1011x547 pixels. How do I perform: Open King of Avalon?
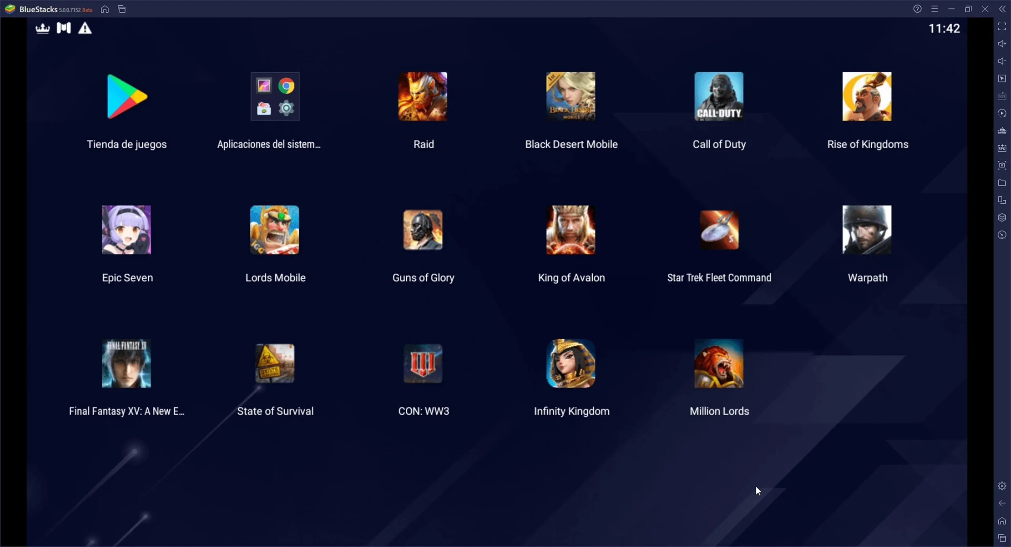(571, 230)
